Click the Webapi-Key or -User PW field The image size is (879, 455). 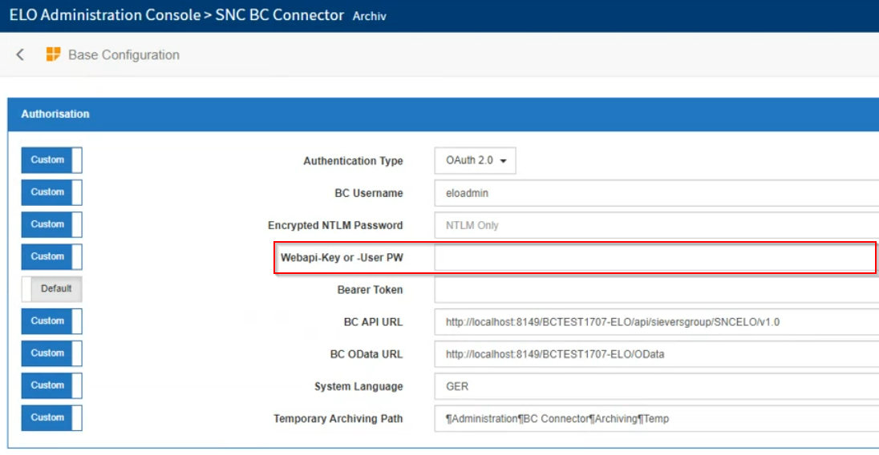[x=654, y=258]
